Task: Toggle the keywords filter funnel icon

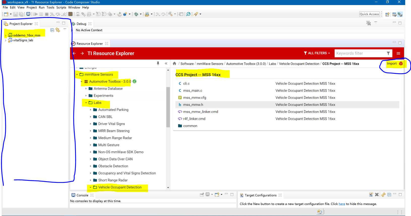Action: click(388, 53)
